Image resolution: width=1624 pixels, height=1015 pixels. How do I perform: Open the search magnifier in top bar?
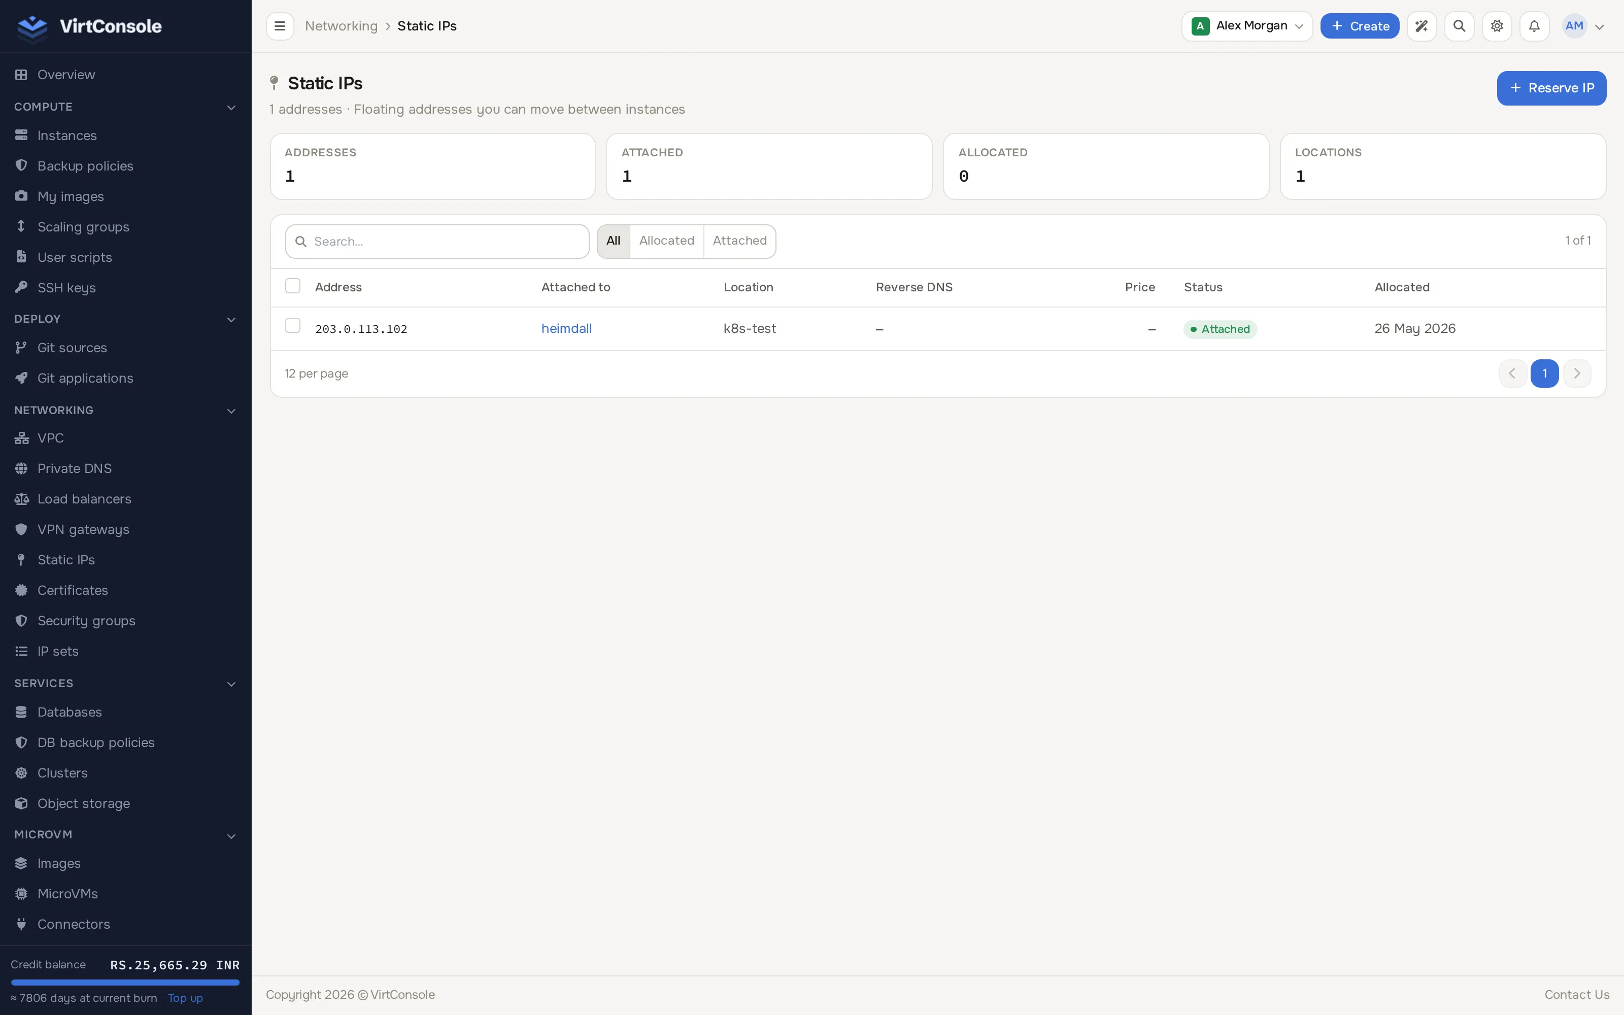point(1459,26)
